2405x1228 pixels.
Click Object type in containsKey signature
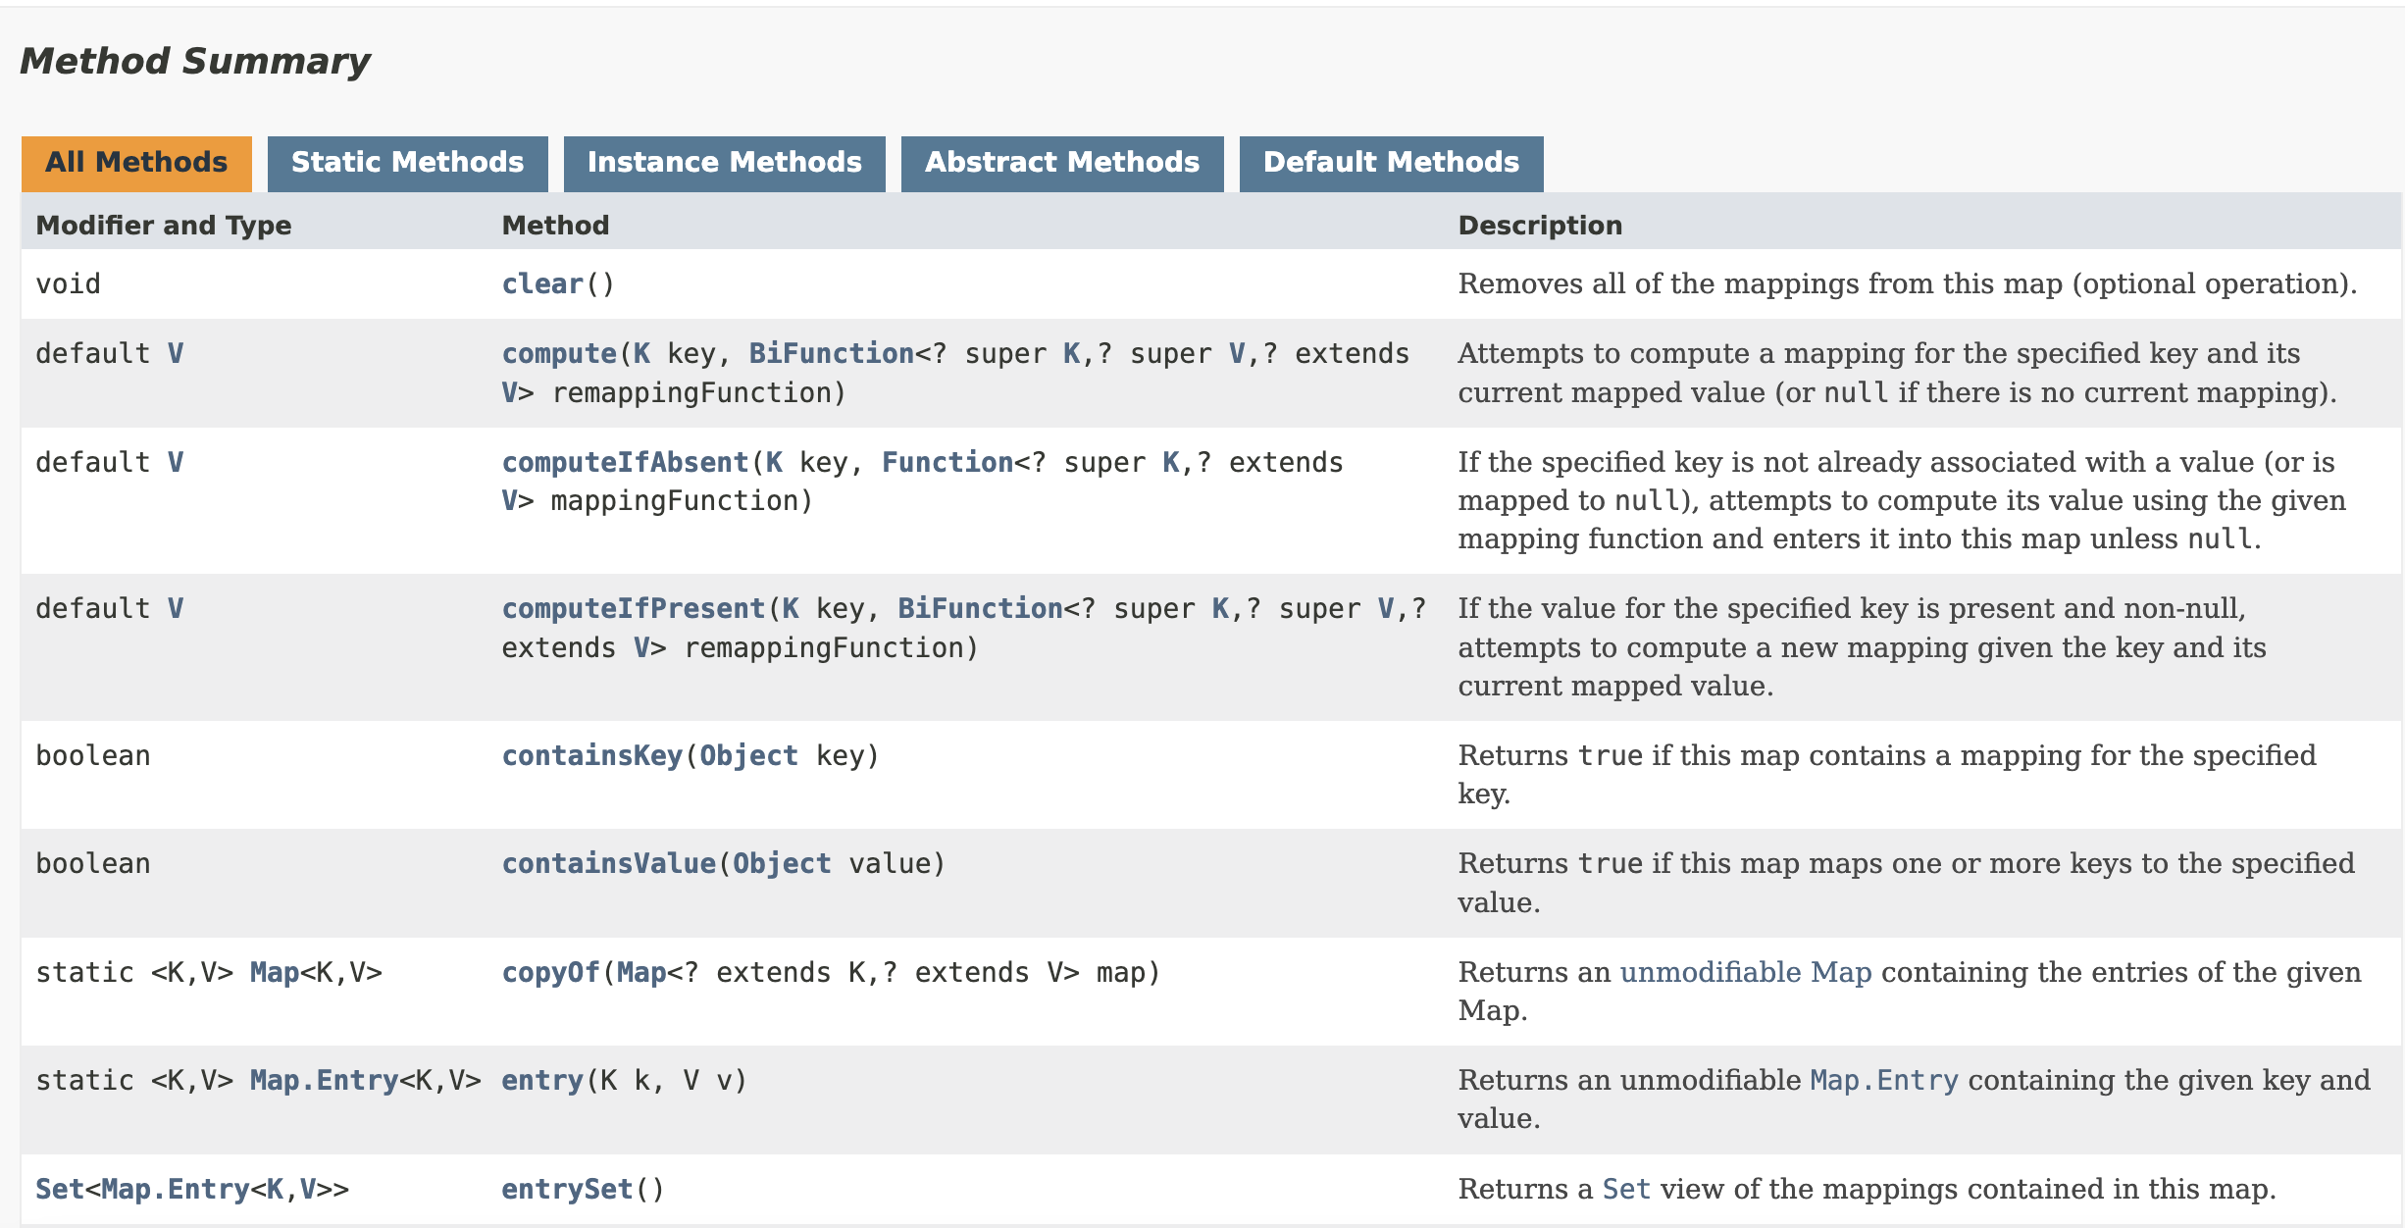pyautogui.click(x=748, y=756)
